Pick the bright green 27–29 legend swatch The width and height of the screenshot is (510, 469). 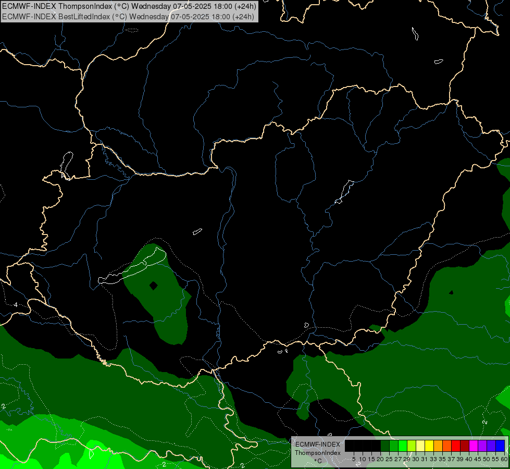(403, 446)
